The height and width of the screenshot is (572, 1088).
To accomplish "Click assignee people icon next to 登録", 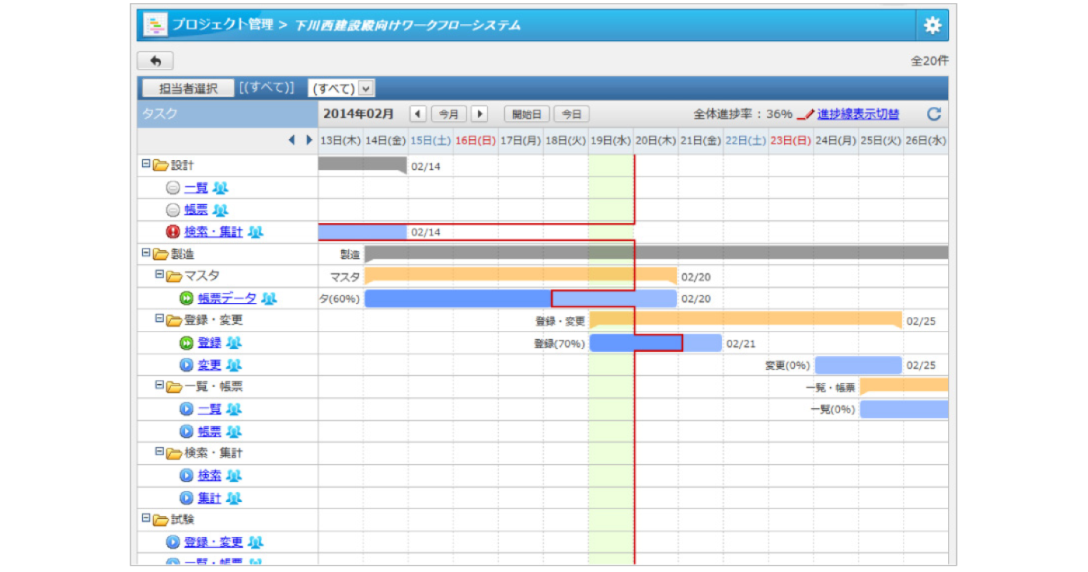I will 235,343.
